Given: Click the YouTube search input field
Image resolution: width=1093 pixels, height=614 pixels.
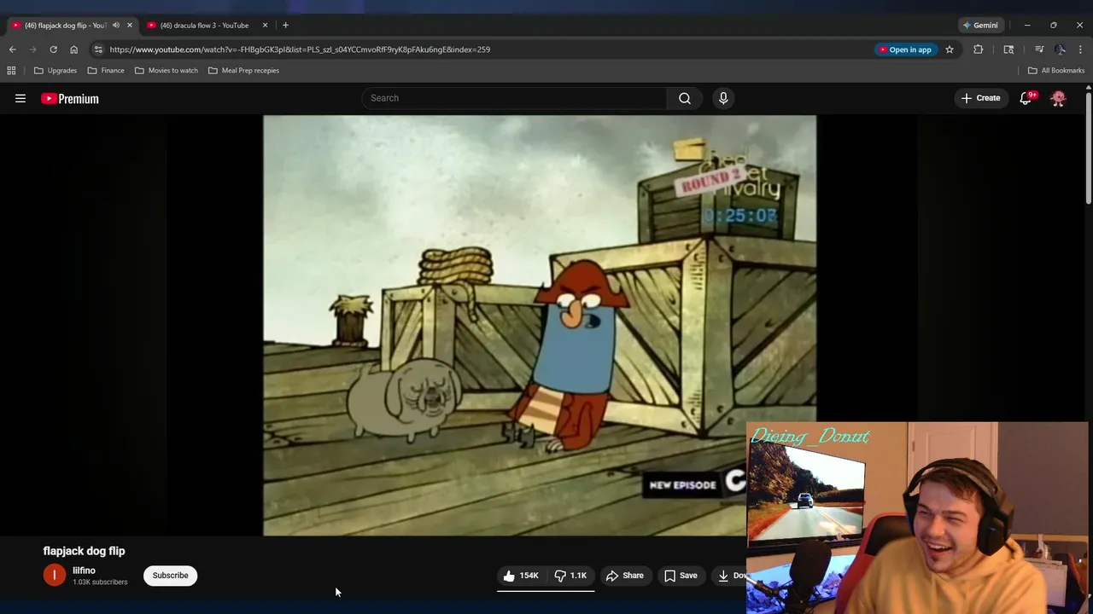Looking at the screenshot, I should click(x=515, y=98).
